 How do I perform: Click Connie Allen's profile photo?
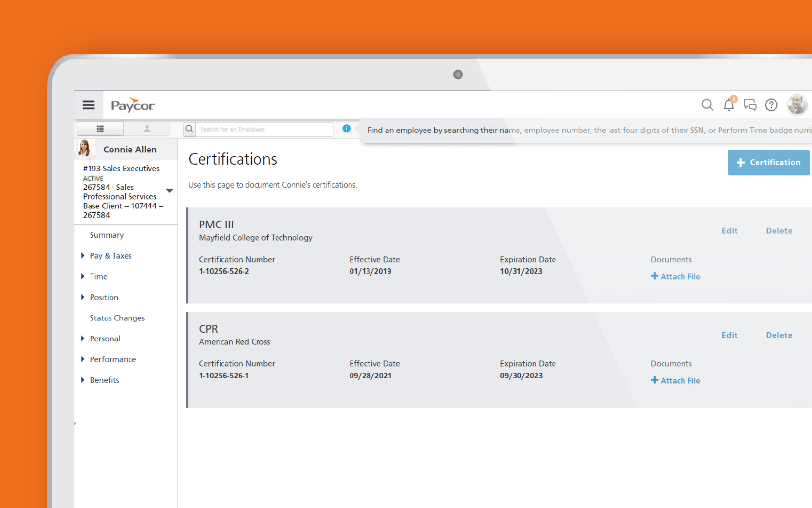coord(85,149)
